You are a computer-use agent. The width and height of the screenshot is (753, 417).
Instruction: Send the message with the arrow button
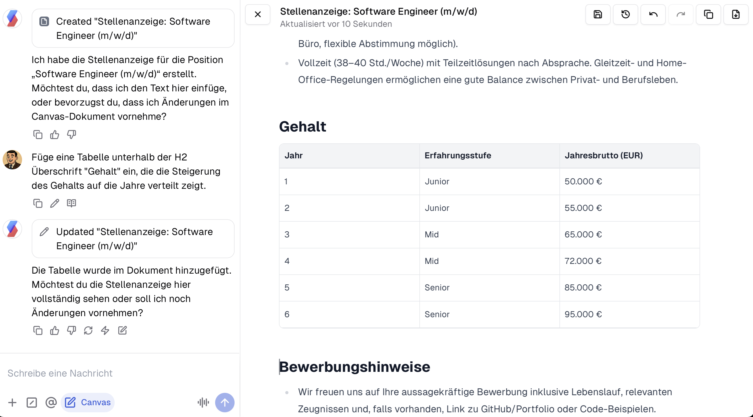(x=225, y=402)
